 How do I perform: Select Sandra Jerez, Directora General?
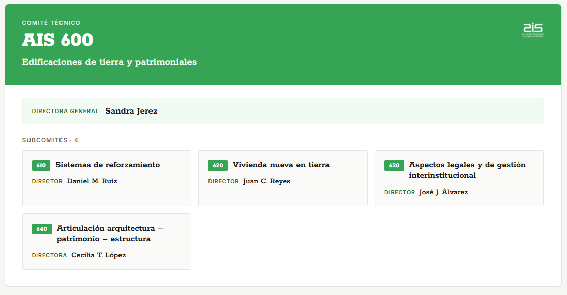tap(131, 111)
